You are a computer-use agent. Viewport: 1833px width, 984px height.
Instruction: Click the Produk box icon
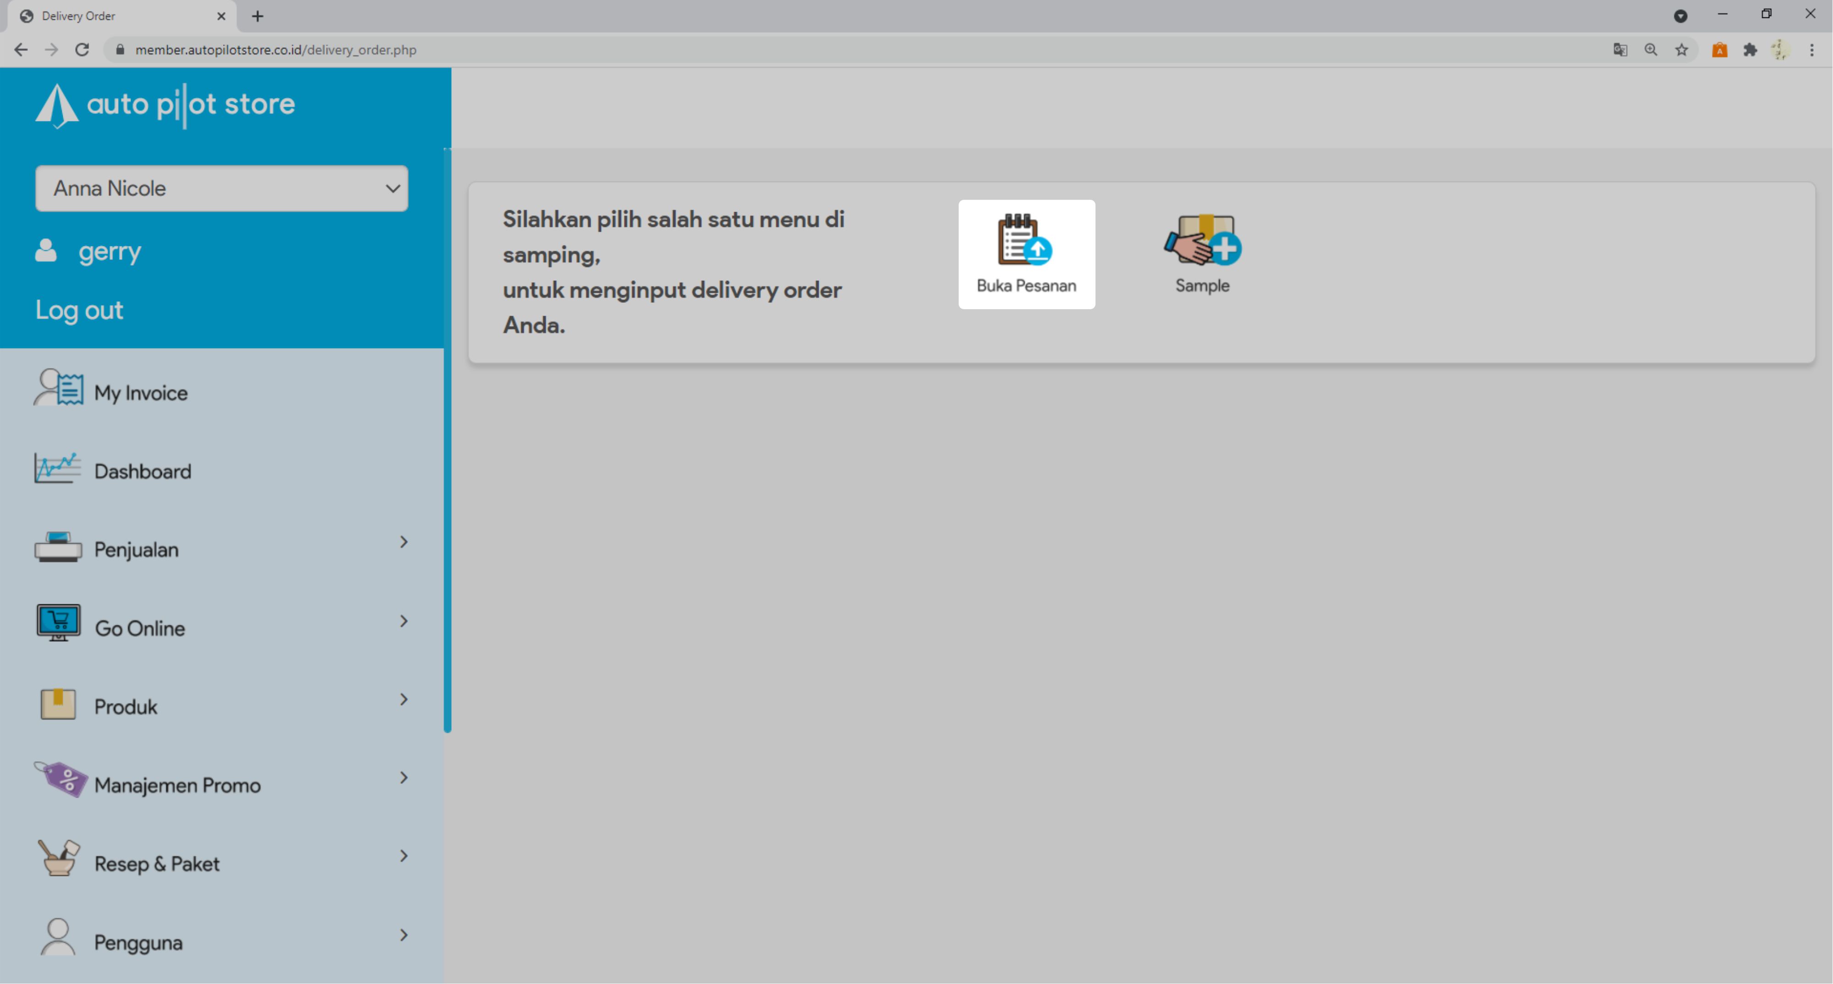point(58,704)
